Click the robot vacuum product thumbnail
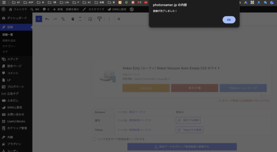 108,76
